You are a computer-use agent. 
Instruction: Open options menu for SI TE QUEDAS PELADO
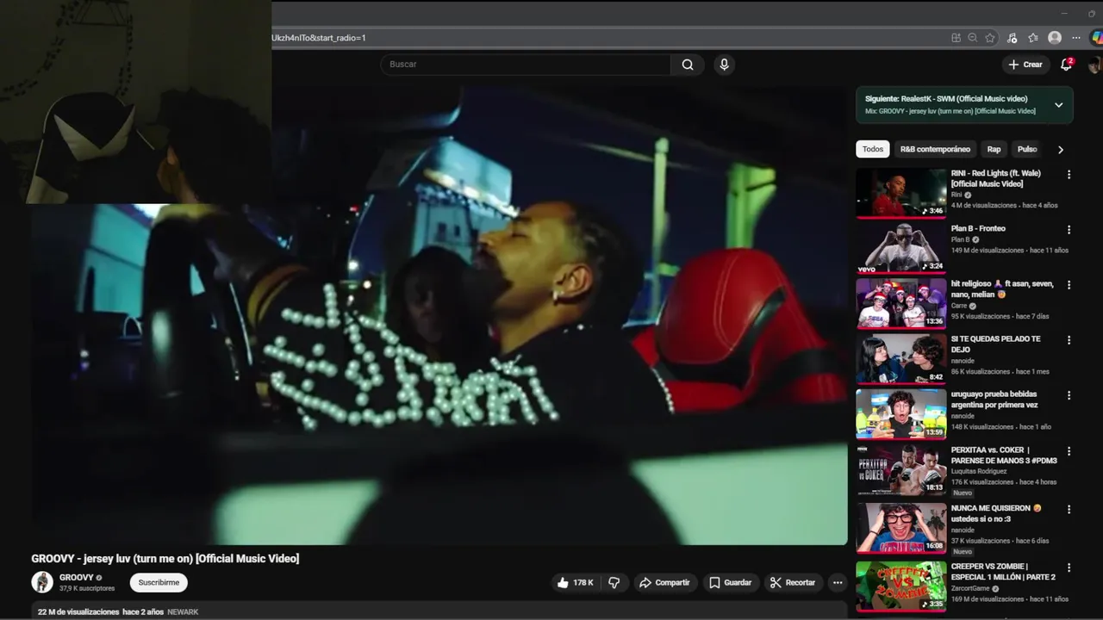pos(1069,340)
